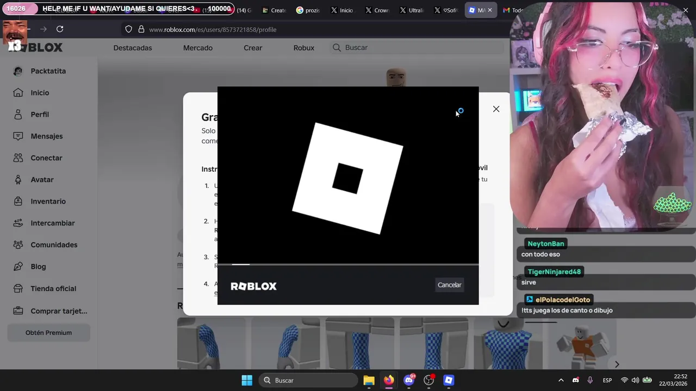696x391 pixels.
Task: Open Comprar tarjetas sidebar icon
Action: (18, 311)
